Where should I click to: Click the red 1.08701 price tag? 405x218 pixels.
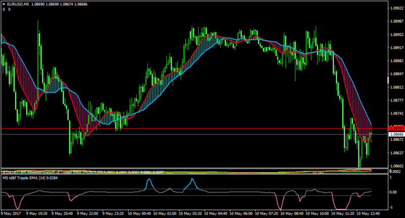pyautogui.click(x=396, y=128)
